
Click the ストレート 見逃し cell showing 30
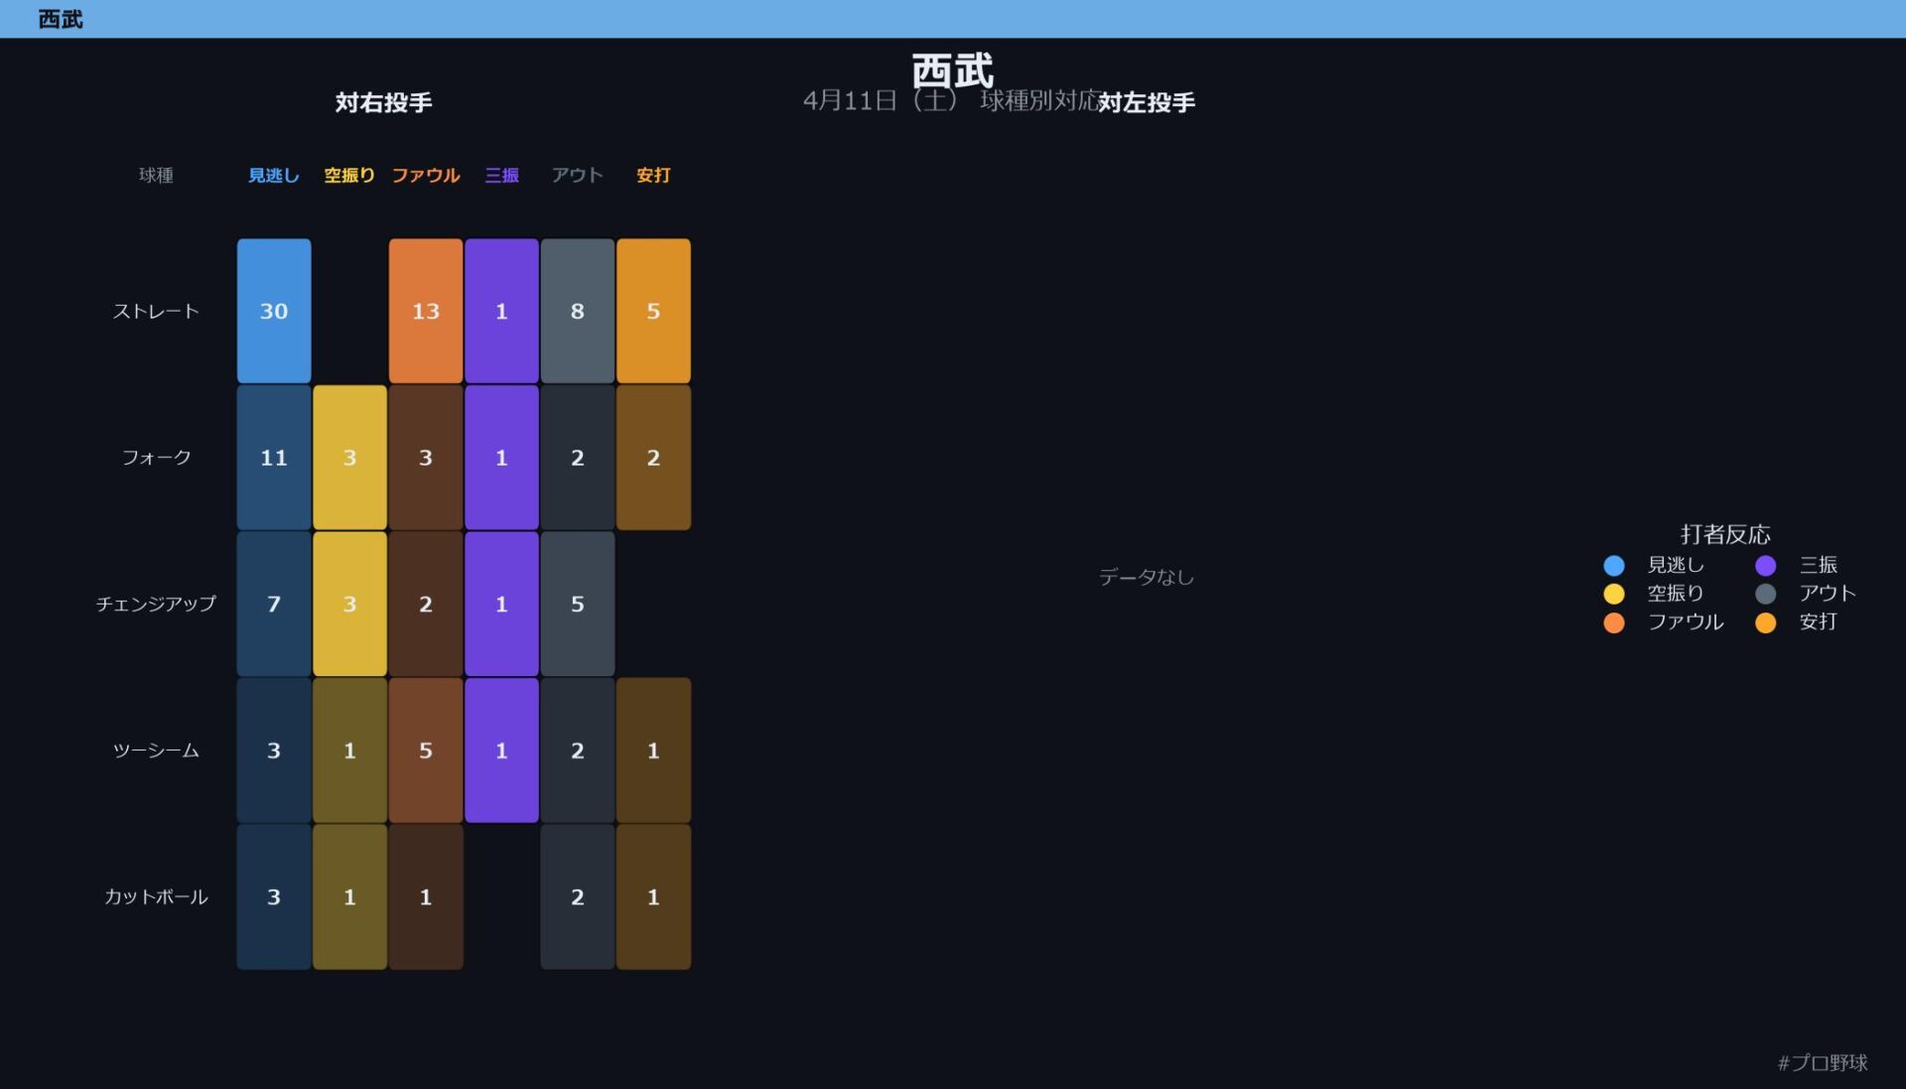(x=274, y=311)
